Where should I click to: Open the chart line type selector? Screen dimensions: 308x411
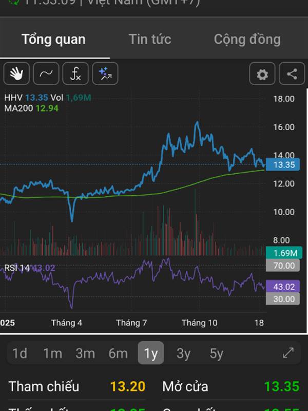46,74
